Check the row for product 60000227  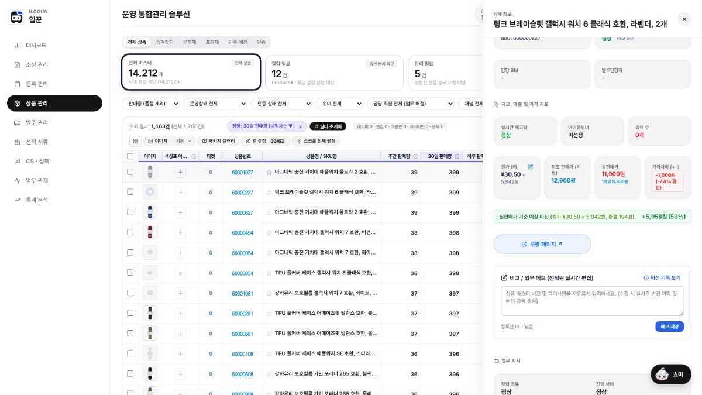click(130, 192)
